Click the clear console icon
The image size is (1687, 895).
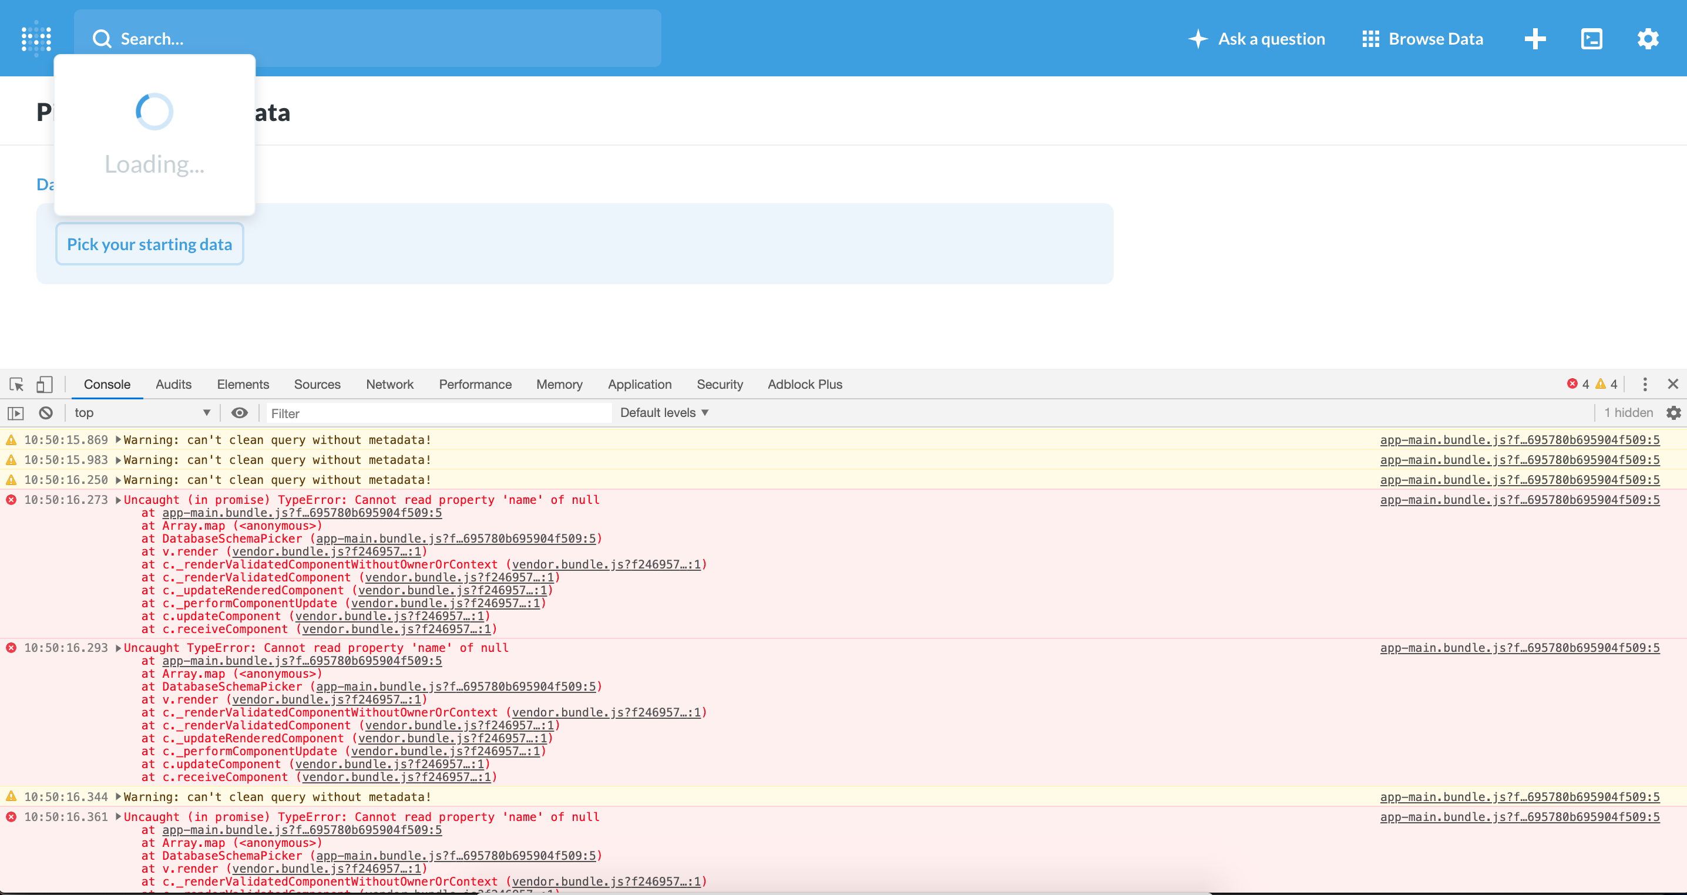point(45,412)
